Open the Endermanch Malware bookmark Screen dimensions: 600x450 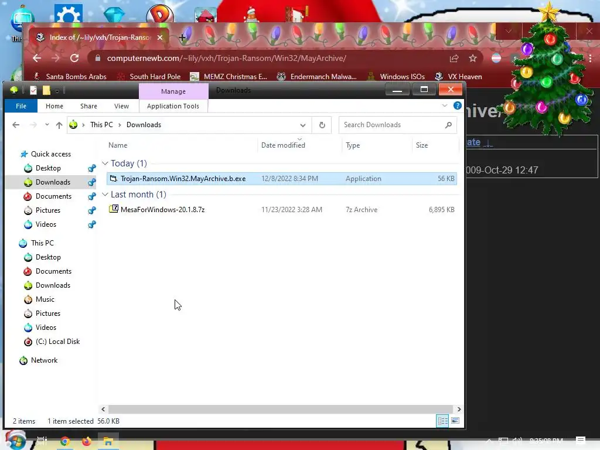(x=317, y=77)
